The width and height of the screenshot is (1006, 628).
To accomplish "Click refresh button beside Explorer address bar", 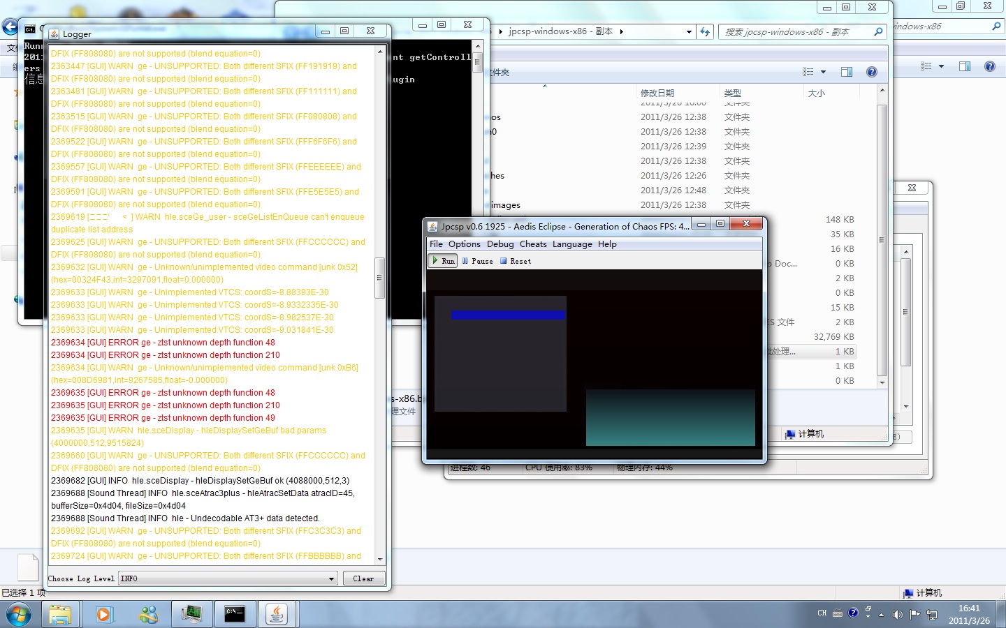I will pyautogui.click(x=705, y=31).
